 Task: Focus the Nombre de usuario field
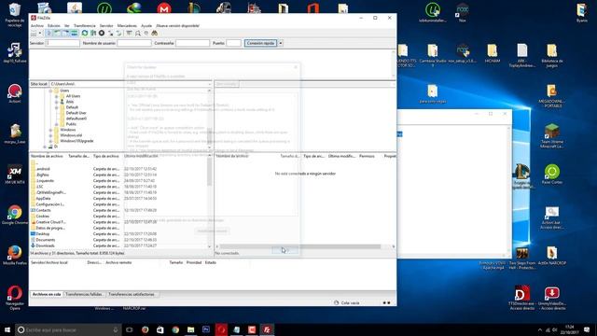[x=134, y=43]
